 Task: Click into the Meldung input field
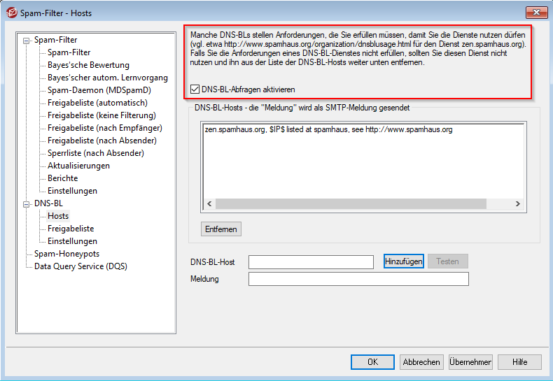pyautogui.click(x=358, y=280)
